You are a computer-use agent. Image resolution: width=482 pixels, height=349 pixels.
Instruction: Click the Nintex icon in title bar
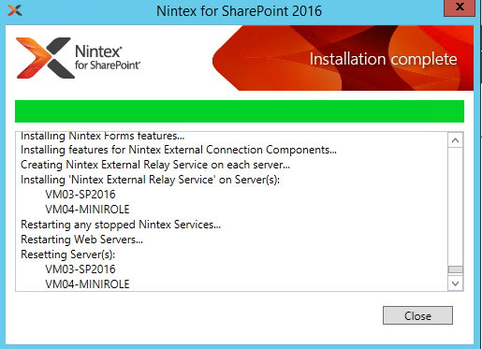click(x=15, y=10)
